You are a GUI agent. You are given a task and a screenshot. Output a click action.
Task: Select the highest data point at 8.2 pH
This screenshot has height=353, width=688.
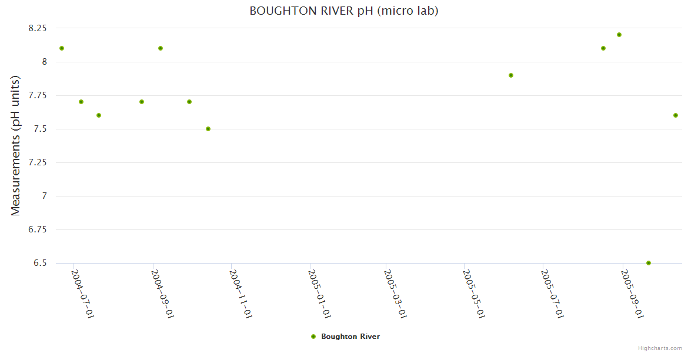tap(619, 35)
